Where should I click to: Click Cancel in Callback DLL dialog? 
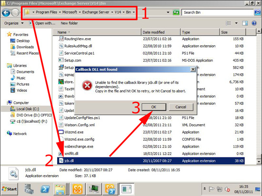click(181, 107)
